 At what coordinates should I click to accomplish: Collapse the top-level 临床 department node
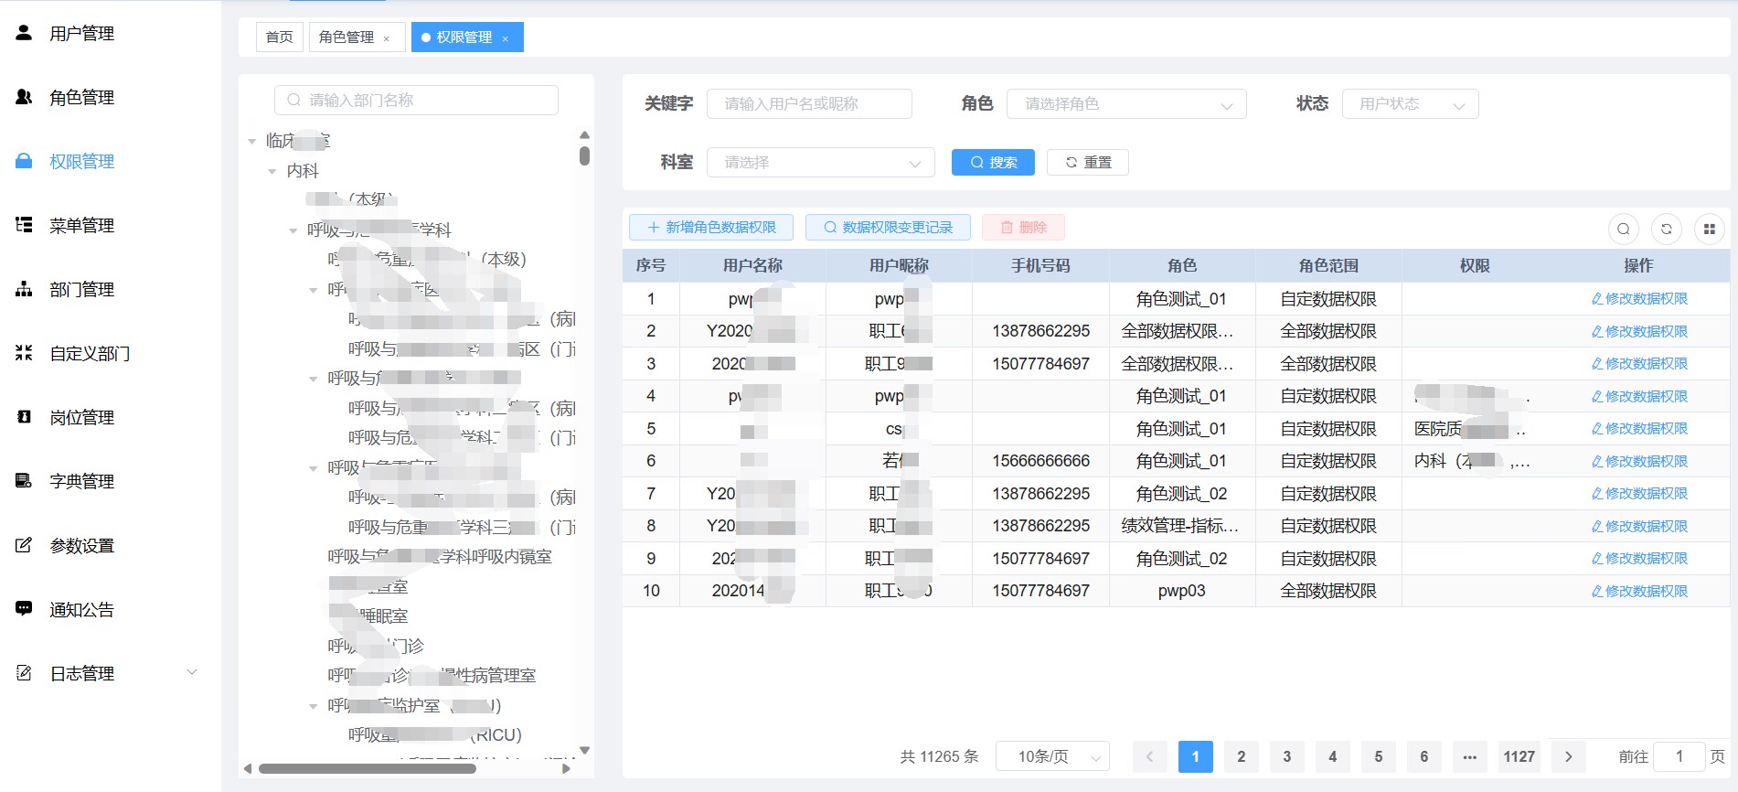click(x=251, y=142)
